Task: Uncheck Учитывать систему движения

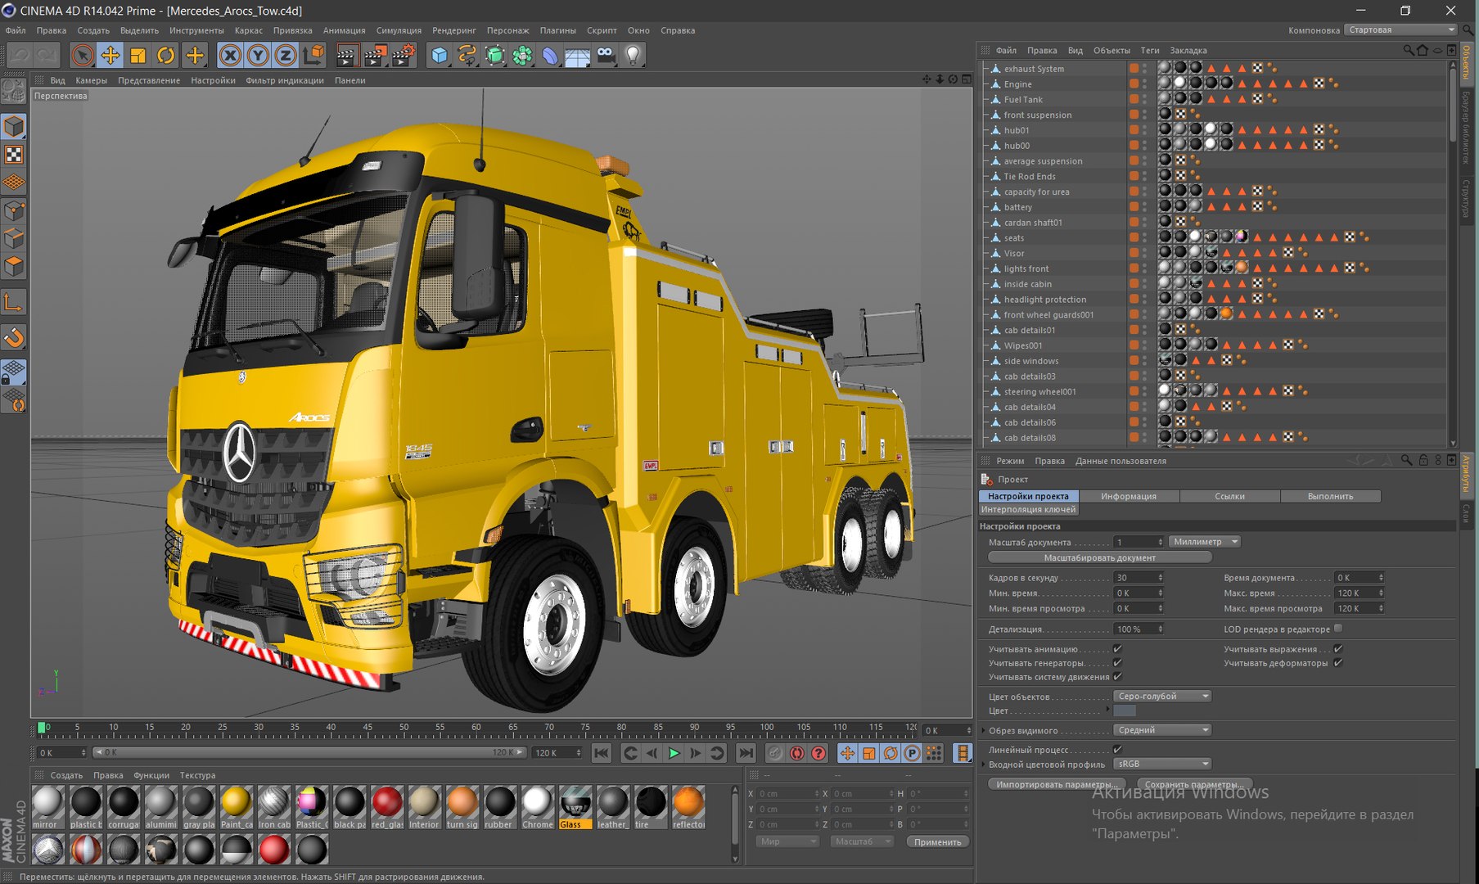Action: coord(1118,676)
